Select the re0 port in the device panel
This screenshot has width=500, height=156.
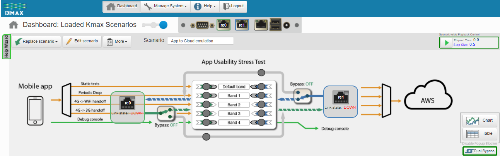[x=224, y=25]
